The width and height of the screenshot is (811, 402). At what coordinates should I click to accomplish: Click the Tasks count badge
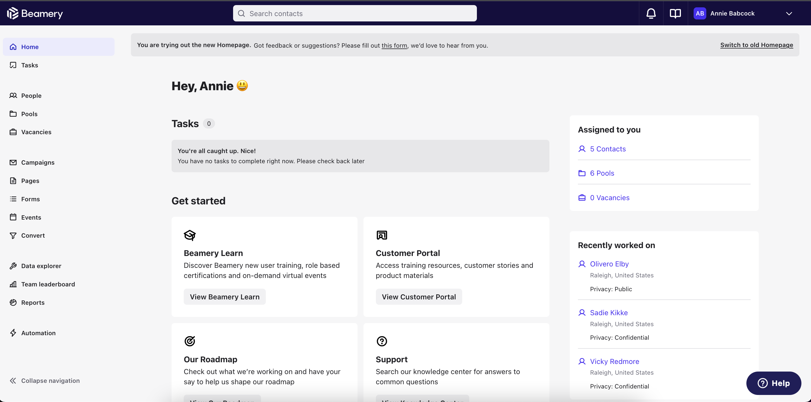coord(209,124)
